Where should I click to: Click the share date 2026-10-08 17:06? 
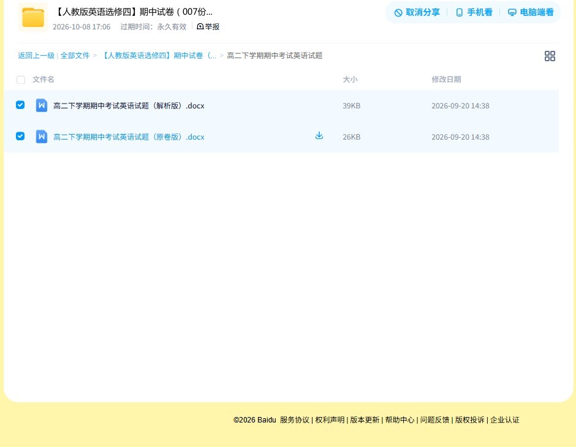tap(81, 27)
